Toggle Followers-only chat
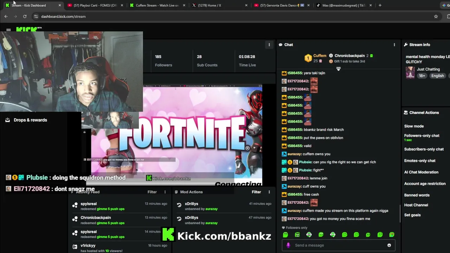Screen dimensions: 450x253 422,136
